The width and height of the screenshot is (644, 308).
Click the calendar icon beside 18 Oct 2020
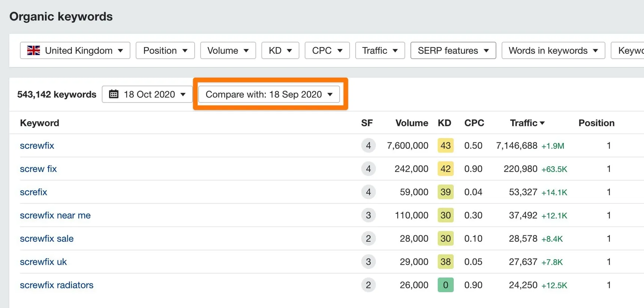pyautogui.click(x=114, y=94)
